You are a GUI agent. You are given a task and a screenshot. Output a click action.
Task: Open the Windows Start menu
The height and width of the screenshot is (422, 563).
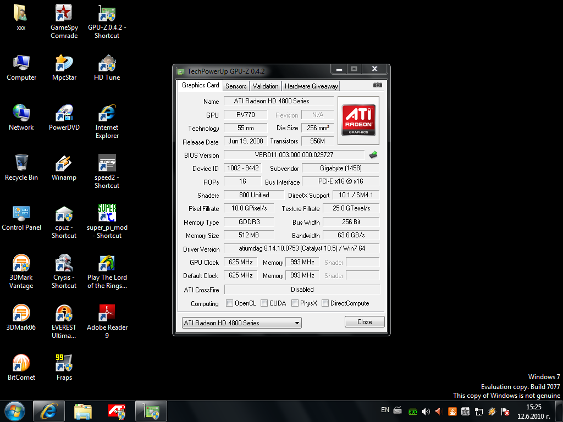[x=15, y=411]
